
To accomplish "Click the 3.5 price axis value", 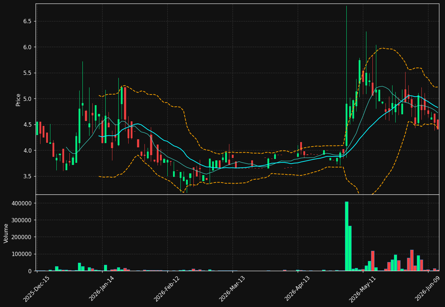I will pos(27,176).
